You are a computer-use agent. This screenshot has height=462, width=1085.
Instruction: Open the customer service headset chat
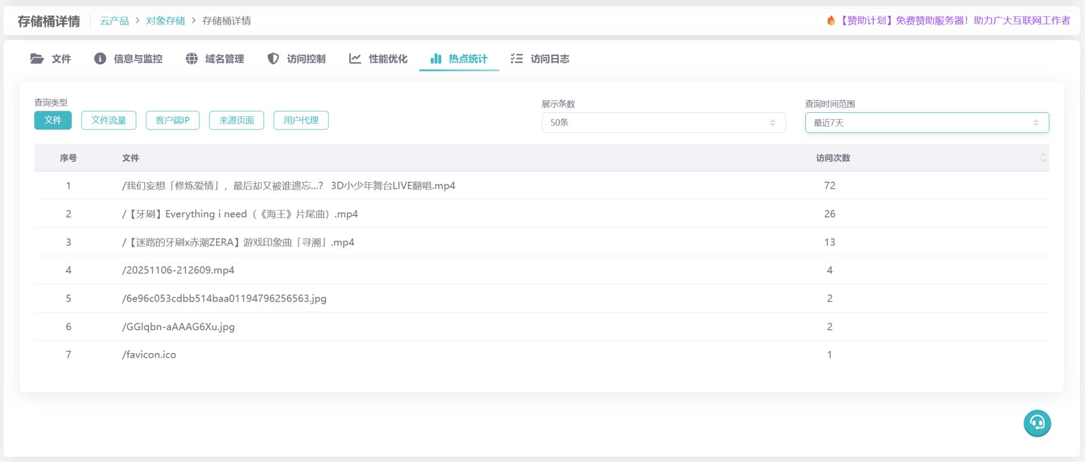[x=1037, y=423]
